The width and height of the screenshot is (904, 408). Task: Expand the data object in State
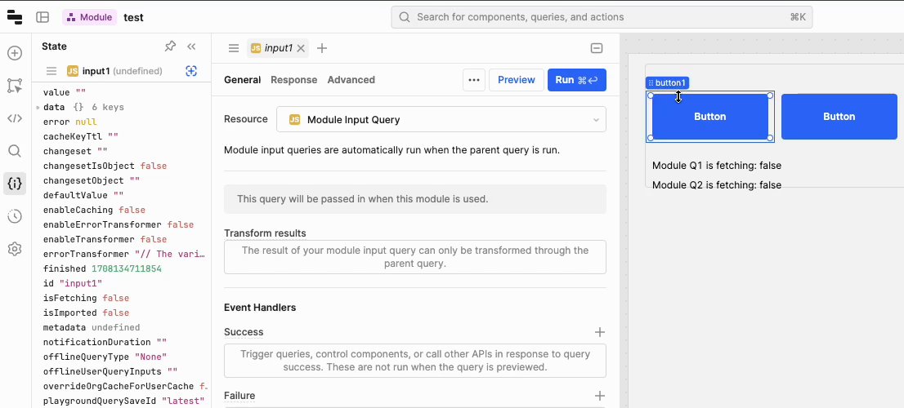tap(38, 107)
